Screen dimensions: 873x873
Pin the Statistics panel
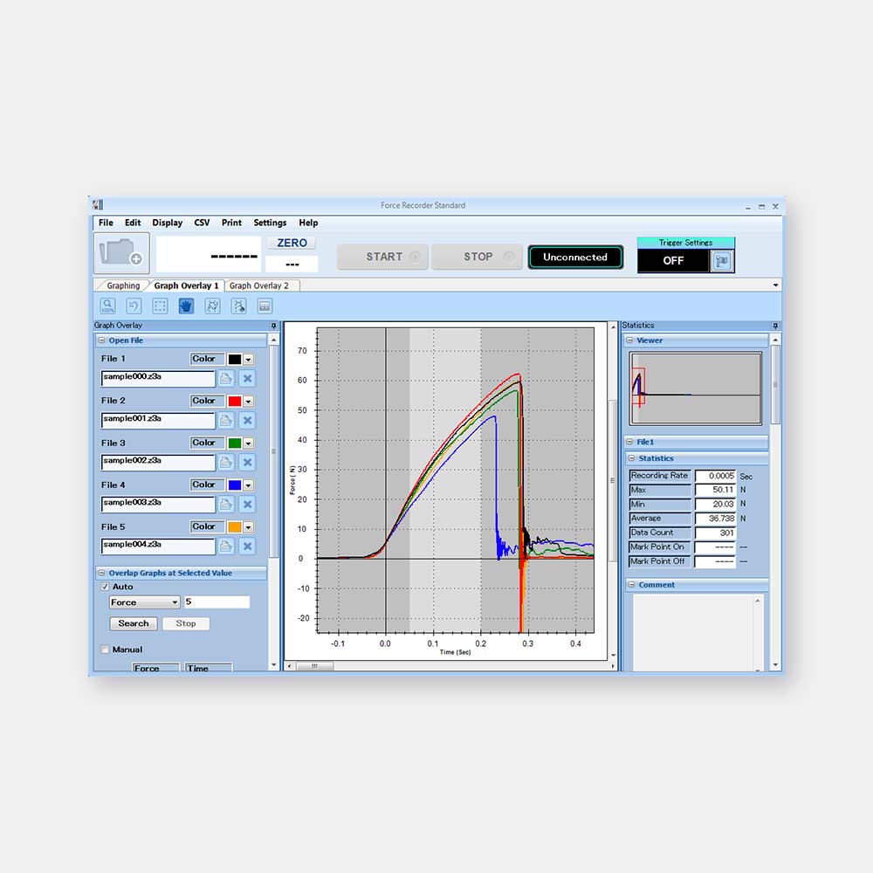[x=774, y=326]
